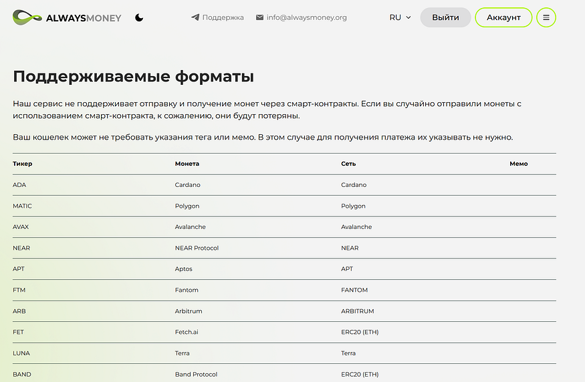Select the BAND ticker cell
Screen dimensions: 585x382
22,374
